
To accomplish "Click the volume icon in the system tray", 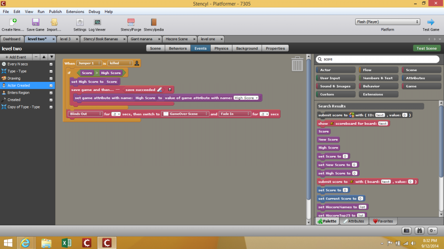I will (413, 243).
